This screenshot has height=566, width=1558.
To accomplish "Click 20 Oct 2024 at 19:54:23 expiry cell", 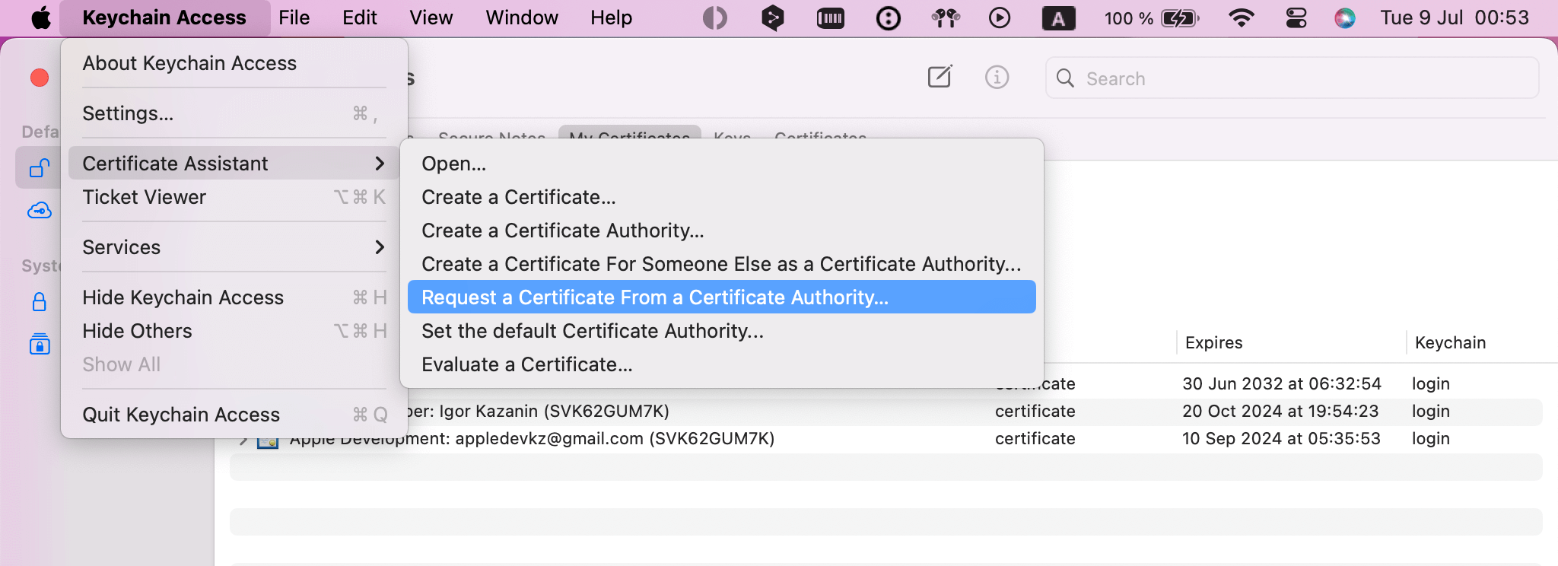I will click(1280, 412).
